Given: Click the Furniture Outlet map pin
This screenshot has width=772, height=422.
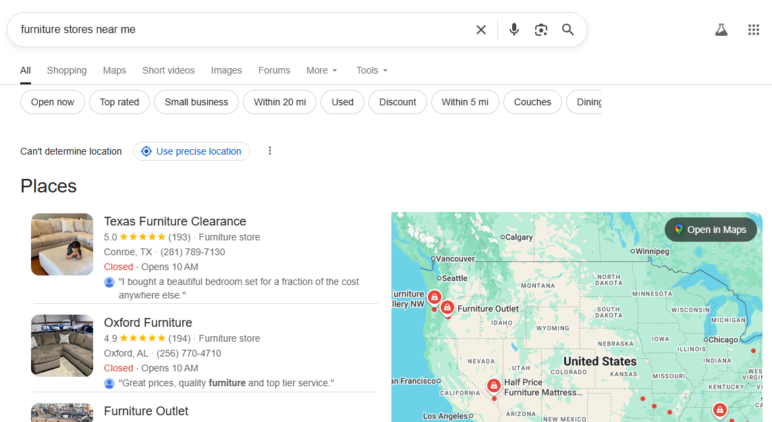Looking at the screenshot, I should pyautogui.click(x=447, y=308).
